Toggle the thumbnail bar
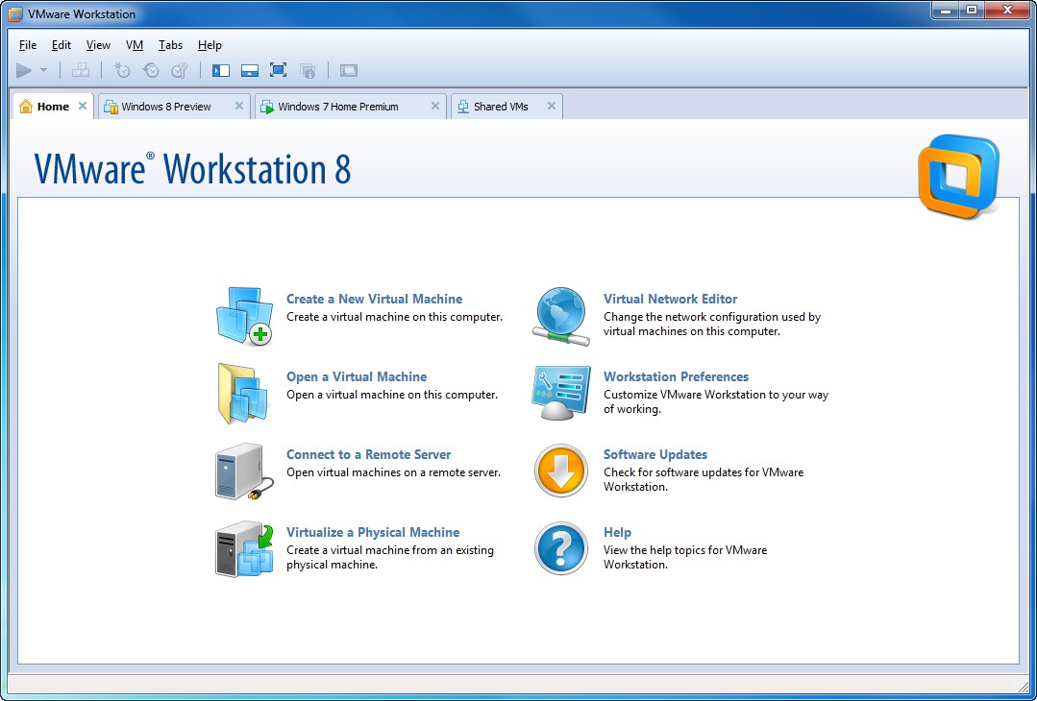Viewport: 1037px width, 701px height. pos(249,70)
